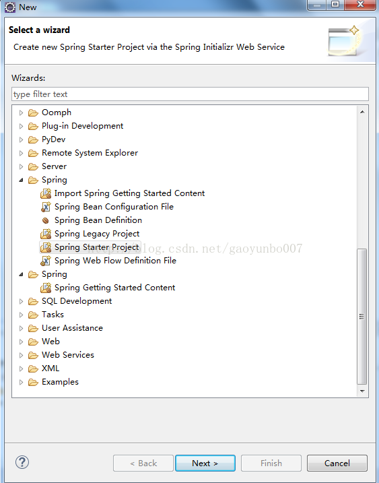Click the Cancel button

tap(337, 463)
